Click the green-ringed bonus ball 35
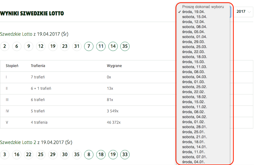Viewport: 254px width, 165px height. [x=125, y=46]
